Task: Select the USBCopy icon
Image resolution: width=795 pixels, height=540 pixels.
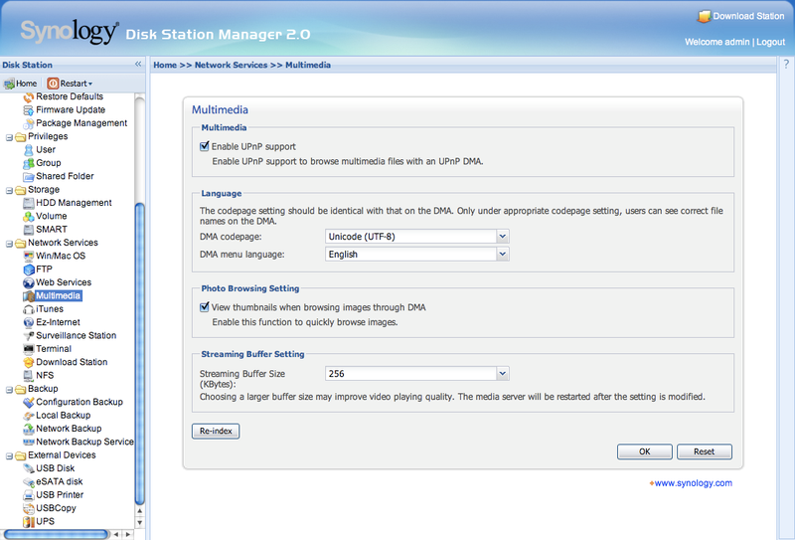Action: 29,508
